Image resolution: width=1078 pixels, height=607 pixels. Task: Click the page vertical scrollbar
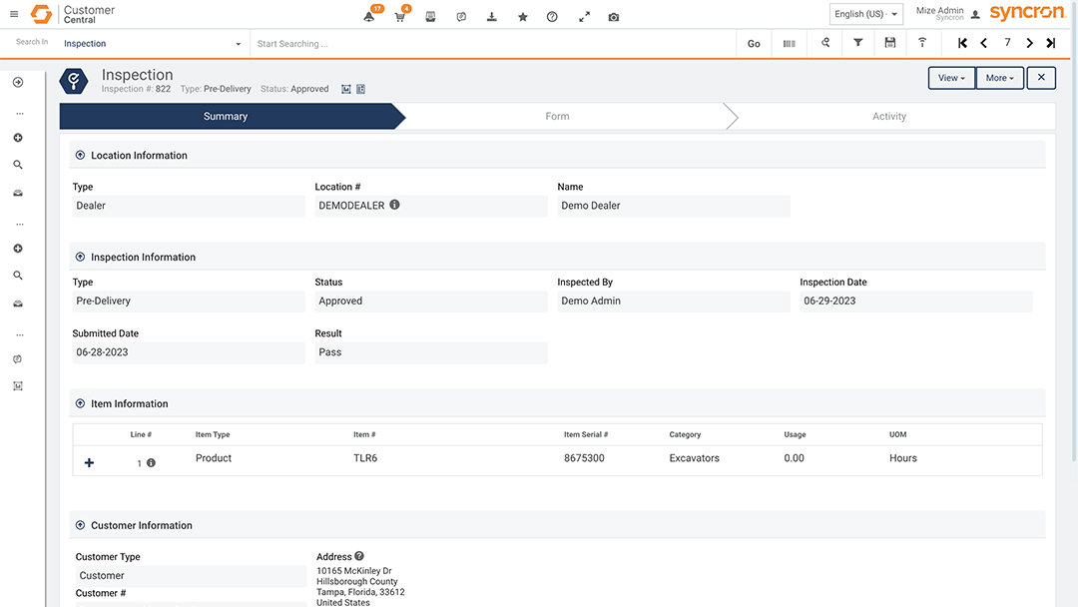pyautogui.click(x=1074, y=234)
